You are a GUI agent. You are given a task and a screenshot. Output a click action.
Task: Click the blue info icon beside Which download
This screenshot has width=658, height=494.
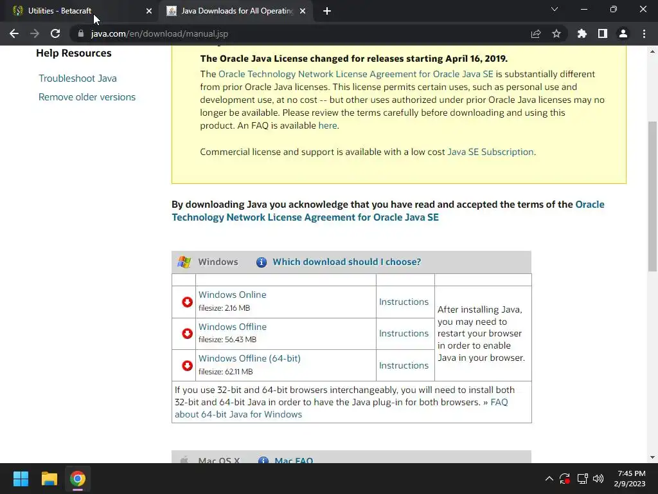[262, 262]
